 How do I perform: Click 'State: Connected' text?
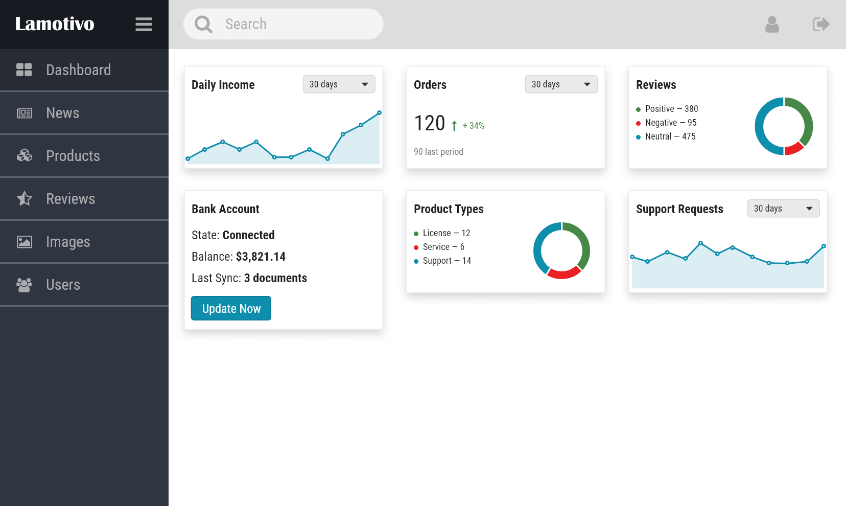(x=233, y=235)
